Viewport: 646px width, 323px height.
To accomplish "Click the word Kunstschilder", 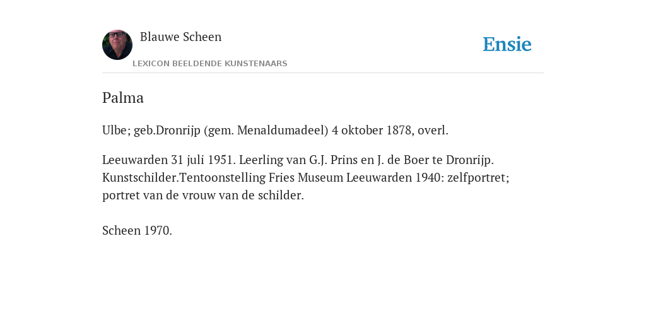I will click(141, 177).
